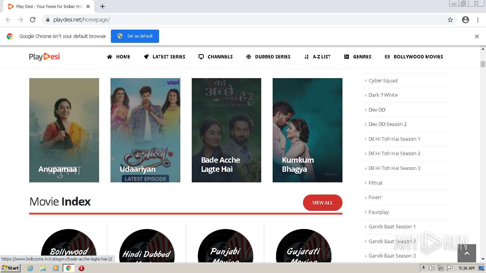Bookmark this page with the star icon

(450, 20)
